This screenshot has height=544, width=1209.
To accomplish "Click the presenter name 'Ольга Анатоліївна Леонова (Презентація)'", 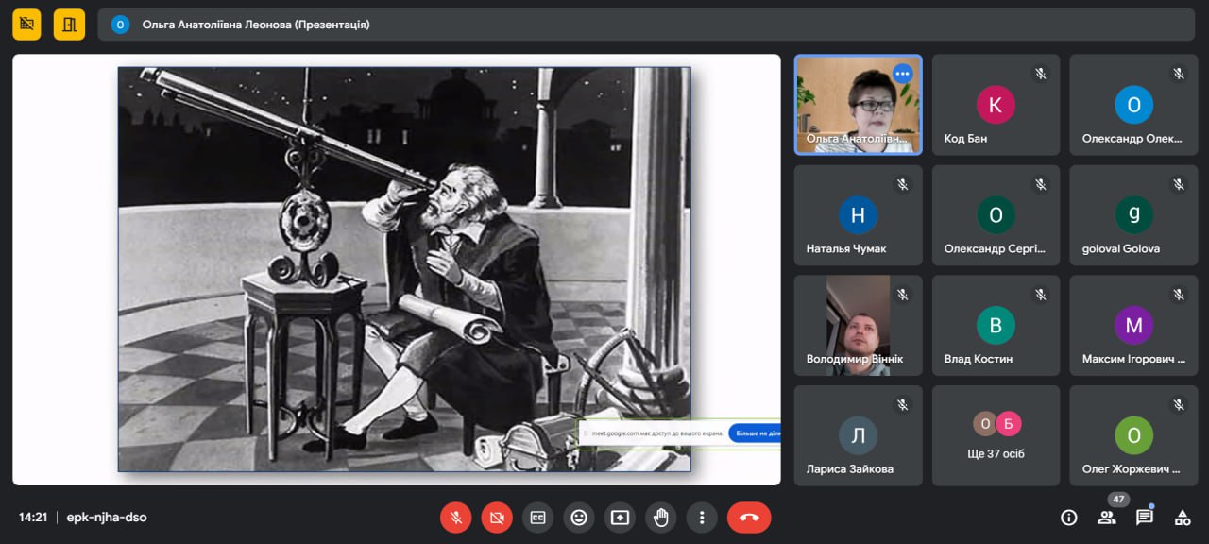I will (256, 25).
